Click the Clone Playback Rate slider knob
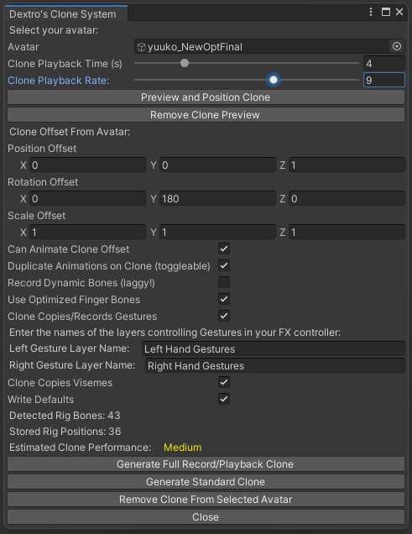The width and height of the screenshot is (412, 534). point(274,80)
